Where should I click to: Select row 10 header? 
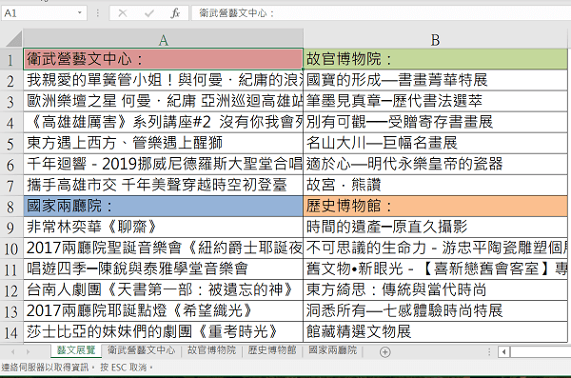(x=11, y=249)
